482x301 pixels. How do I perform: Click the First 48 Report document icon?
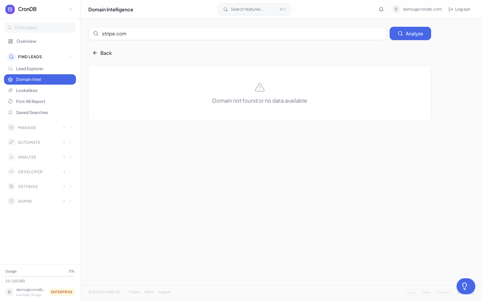click(x=10, y=101)
